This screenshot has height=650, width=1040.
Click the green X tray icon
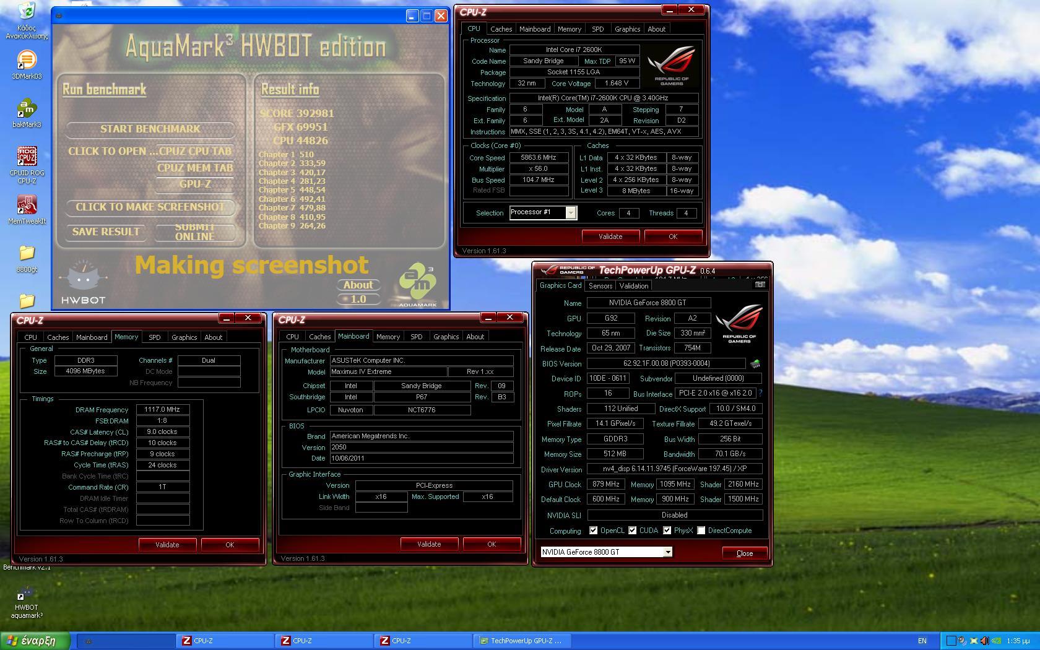click(974, 641)
